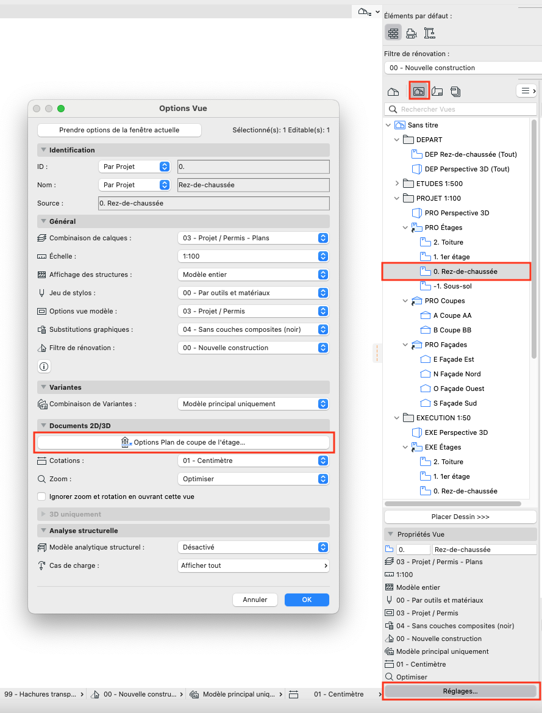Image resolution: width=542 pixels, height=713 pixels.
Task: Click the design options icon in status bar
Action: tap(194, 694)
